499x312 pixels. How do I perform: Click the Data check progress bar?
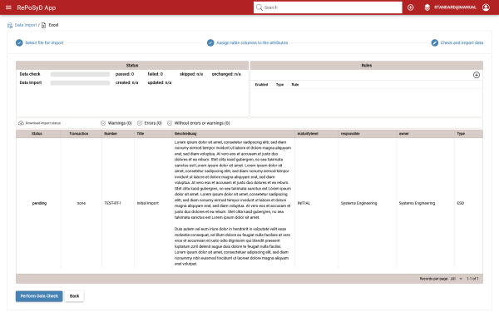pos(80,74)
